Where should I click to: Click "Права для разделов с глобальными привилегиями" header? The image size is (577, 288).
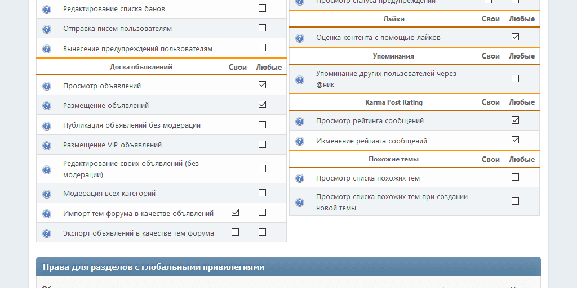coord(153,267)
